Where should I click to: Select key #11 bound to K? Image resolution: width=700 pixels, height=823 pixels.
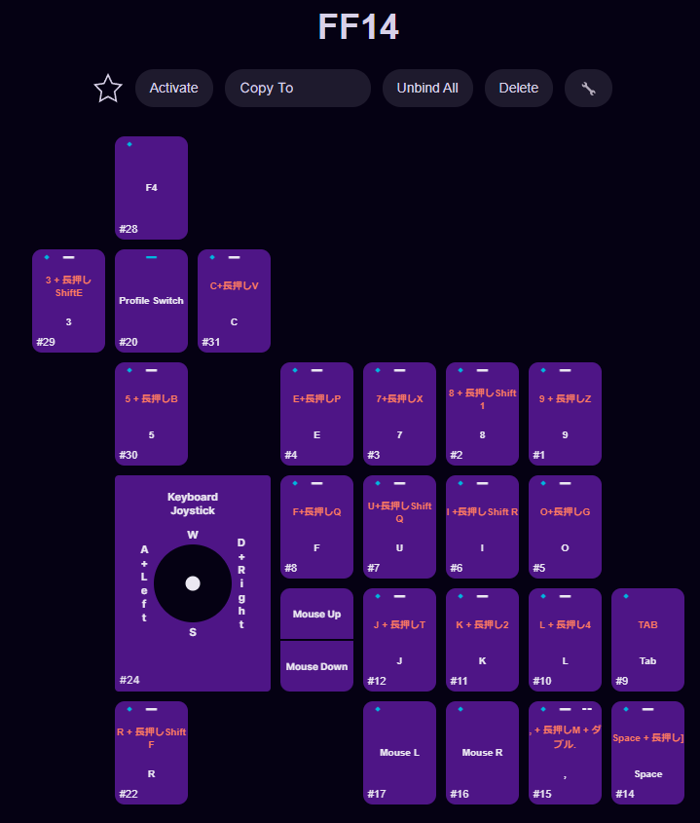(482, 640)
